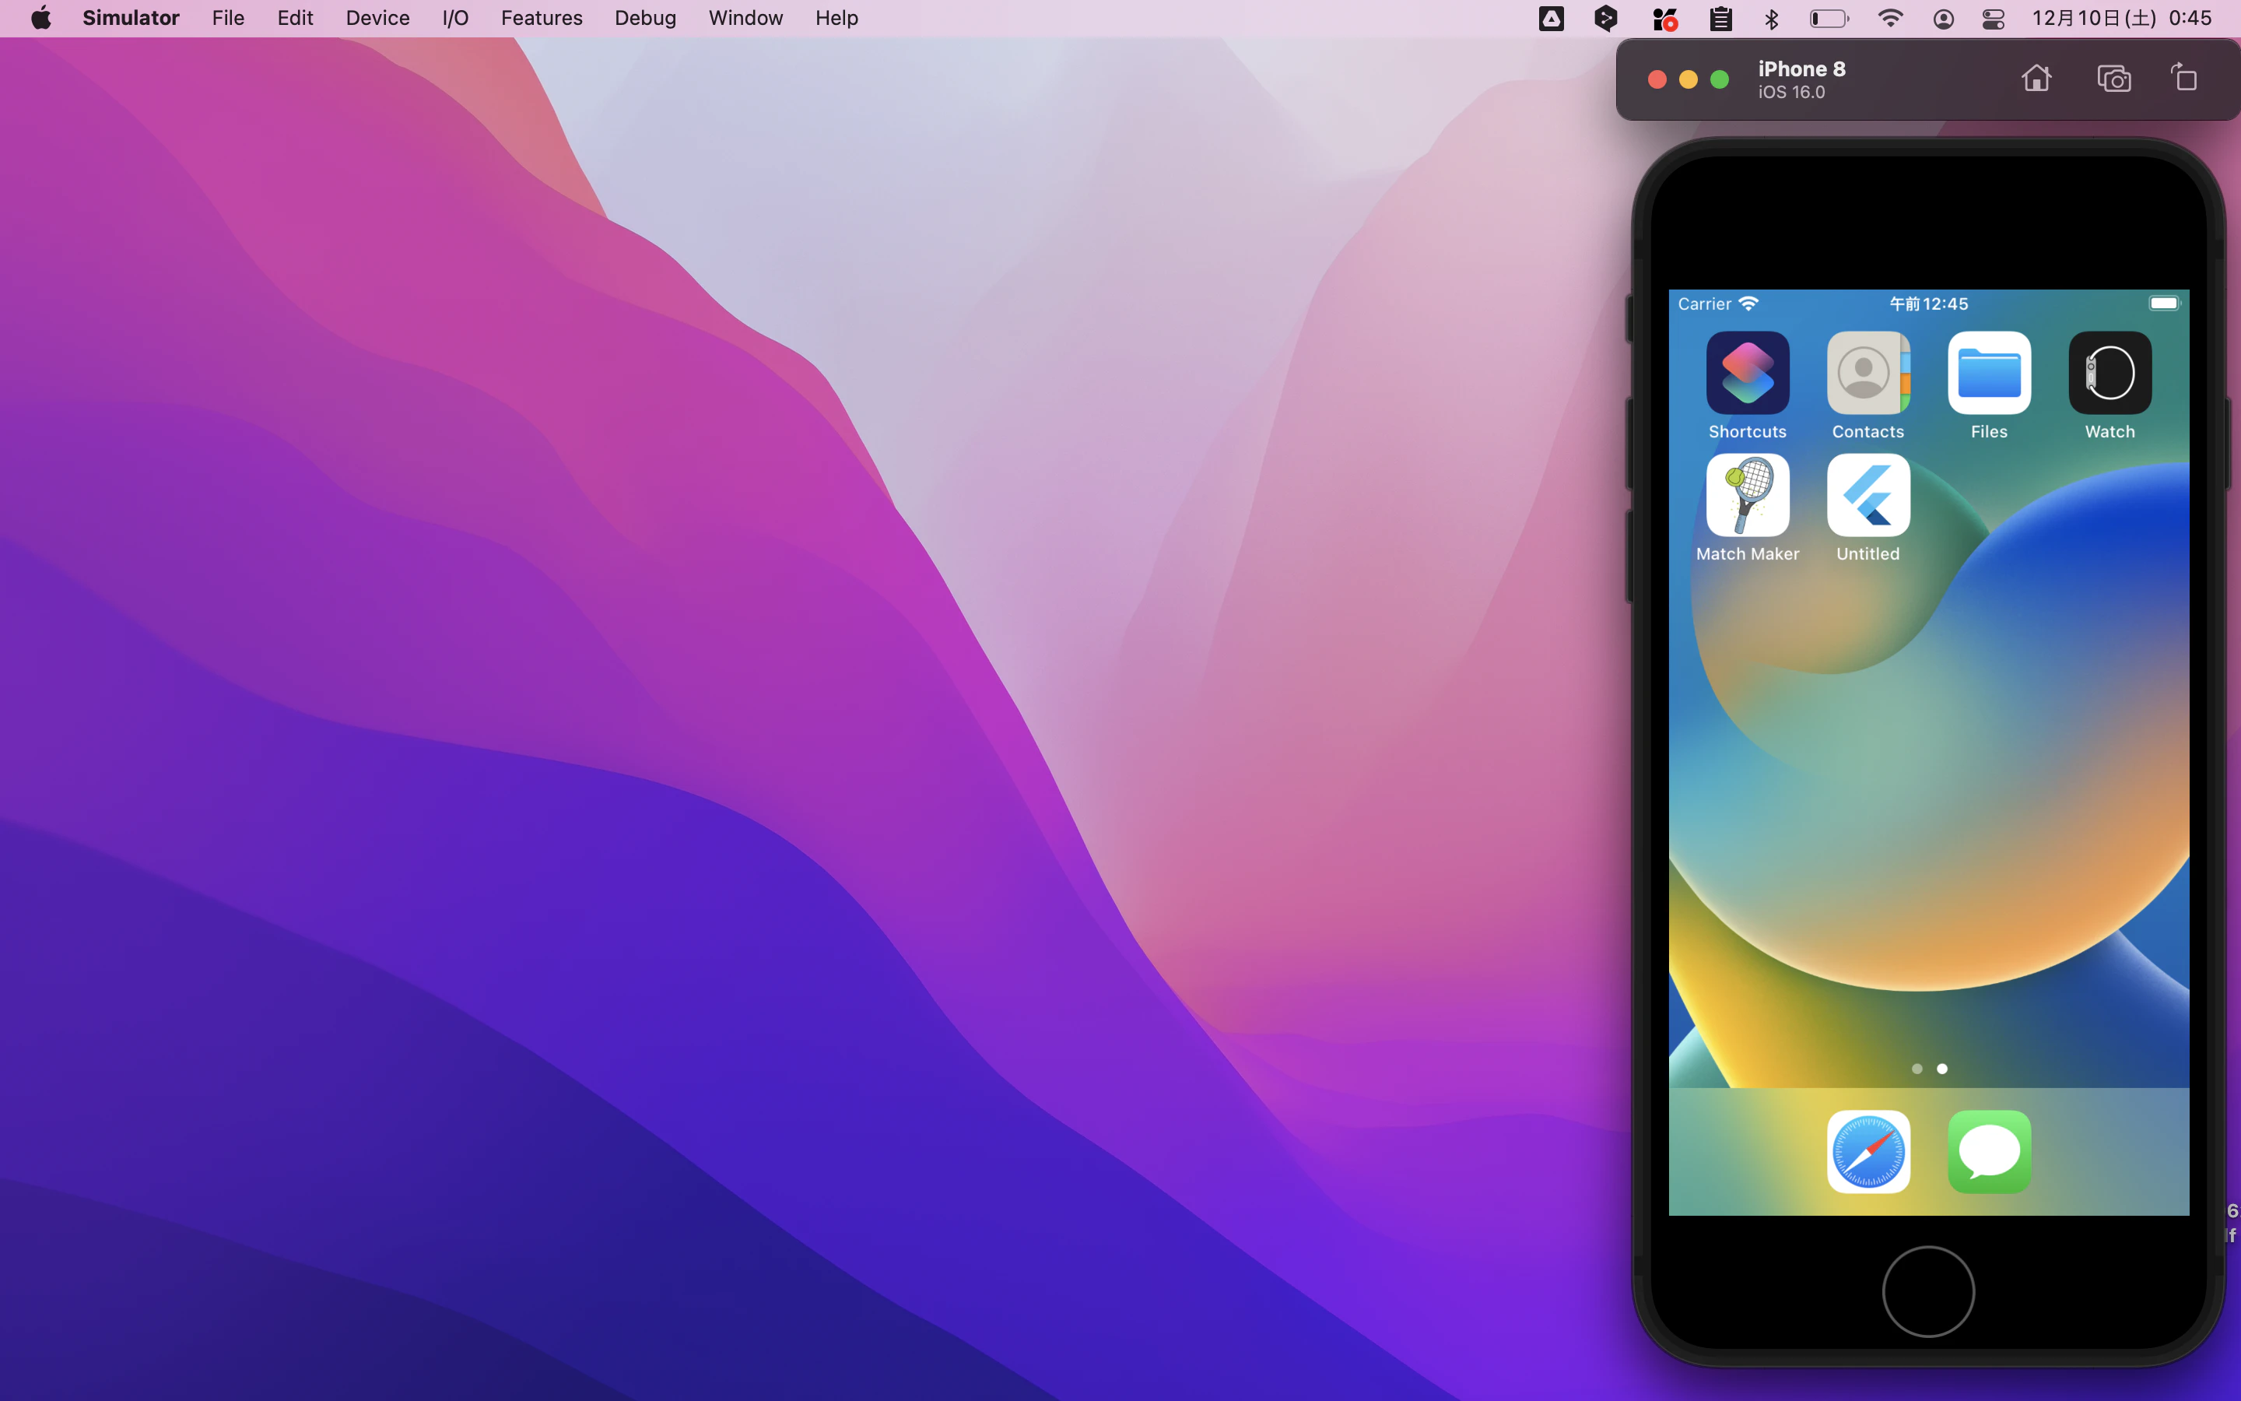Viewport: 2241px width, 1401px height.
Task: Click the iOS 16.0 subtitle text
Action: 1791,93
